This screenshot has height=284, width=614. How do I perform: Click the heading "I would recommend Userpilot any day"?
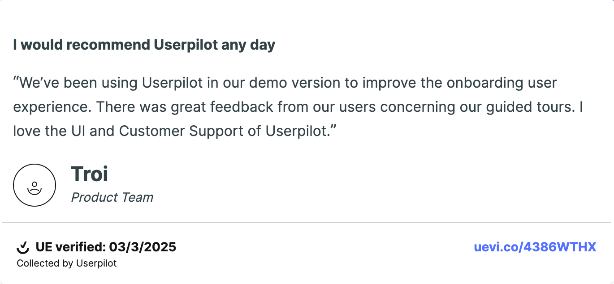pyautogui.click(x=144, y=45)
